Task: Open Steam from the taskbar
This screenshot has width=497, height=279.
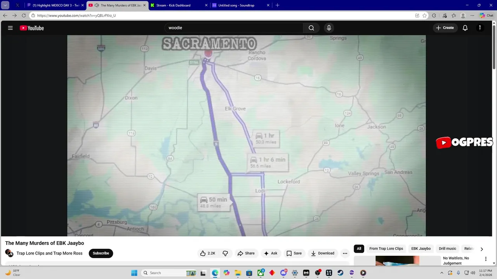Action: point(340,273)
